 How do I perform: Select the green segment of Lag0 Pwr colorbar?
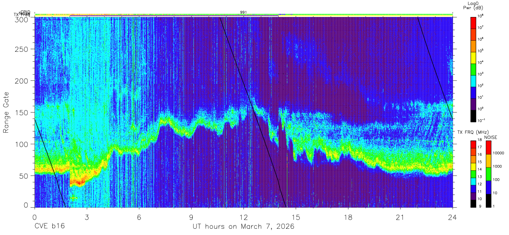point(473,68)
